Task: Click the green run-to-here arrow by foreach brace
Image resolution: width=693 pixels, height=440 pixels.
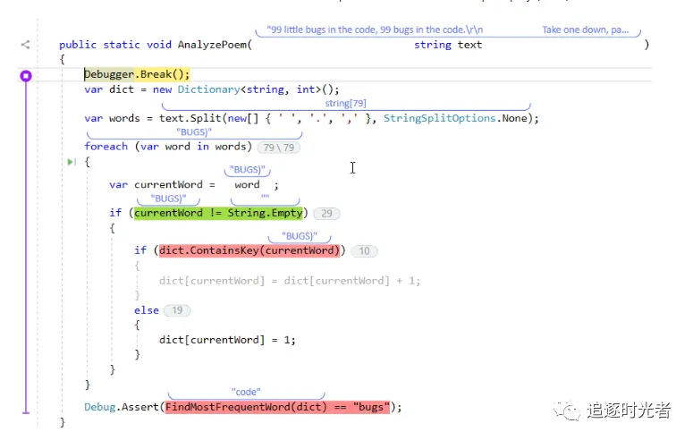Action: [x=72, y=162]
